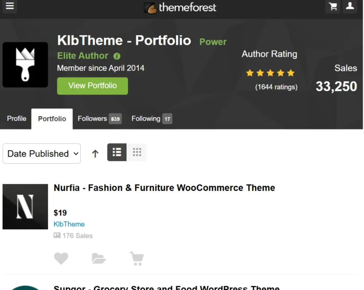The image size is (364, 290).
Task: Open the user account icon
Action: pyautogui.click(x=350, y=6)
